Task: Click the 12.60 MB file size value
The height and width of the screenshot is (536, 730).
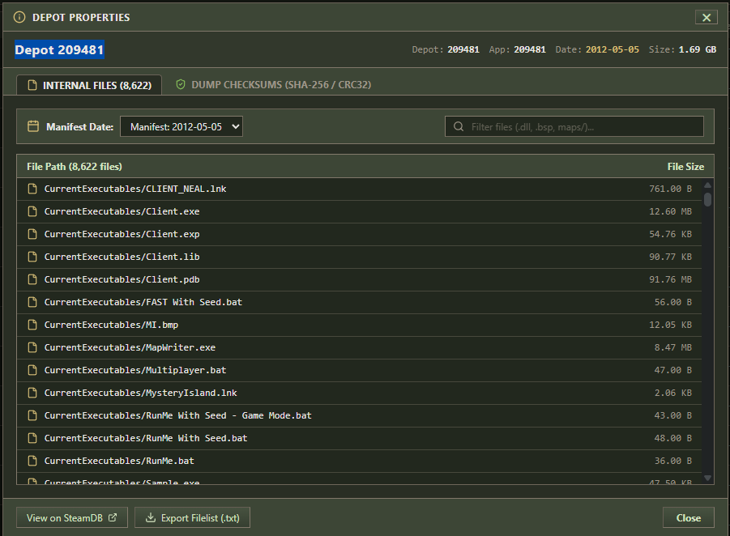Action: (x=670, y=211)
